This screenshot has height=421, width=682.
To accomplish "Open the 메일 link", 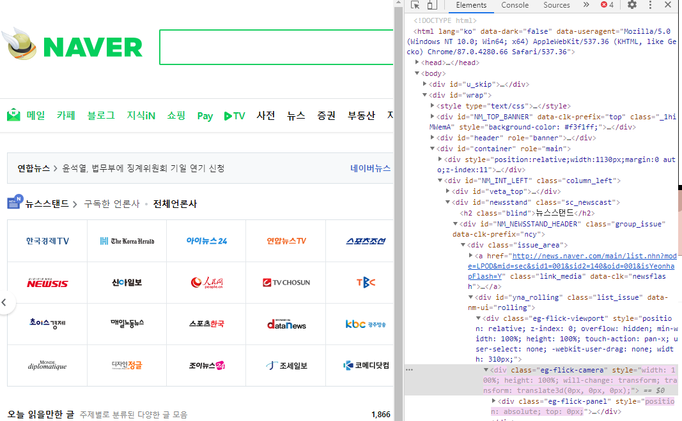I will point(36,115).
